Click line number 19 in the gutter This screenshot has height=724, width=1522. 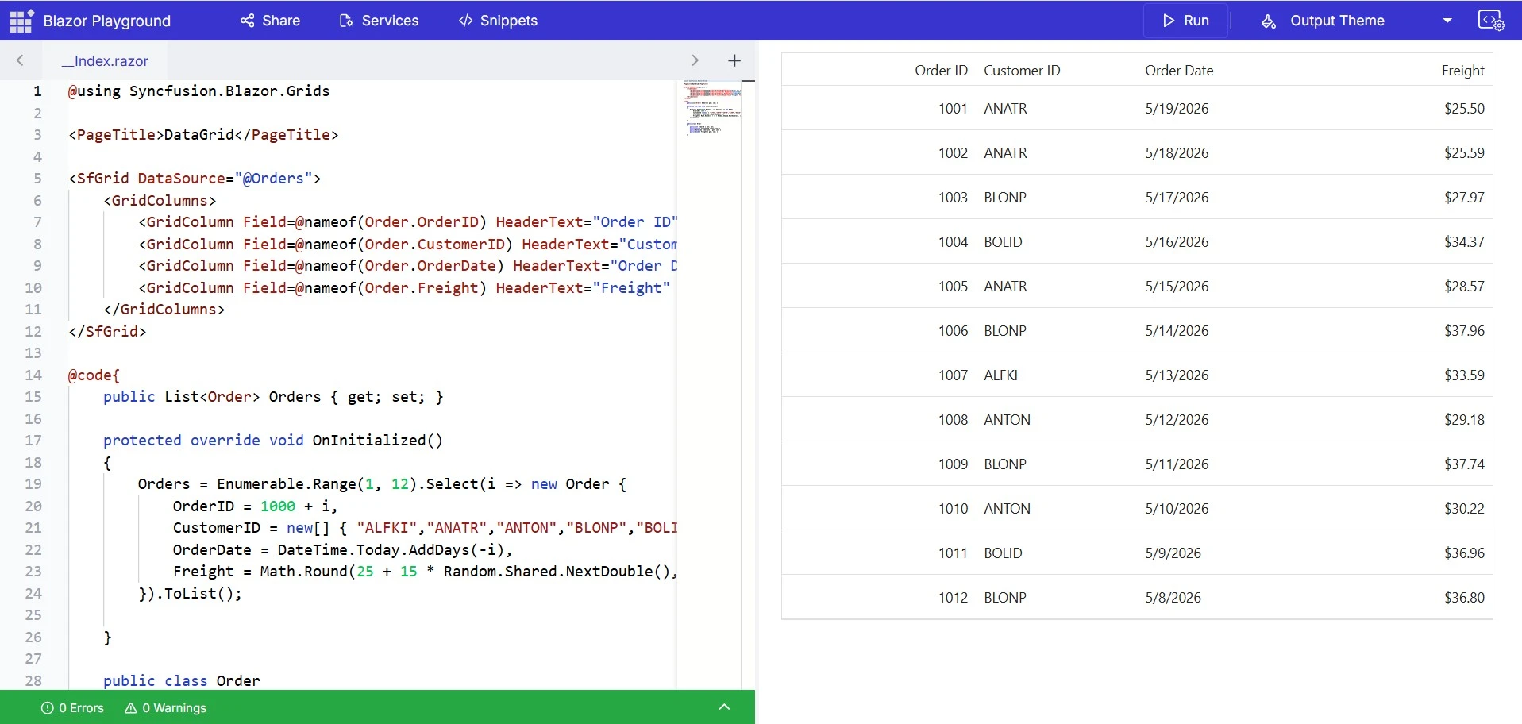pyautogui.click(x=33, y=484)
